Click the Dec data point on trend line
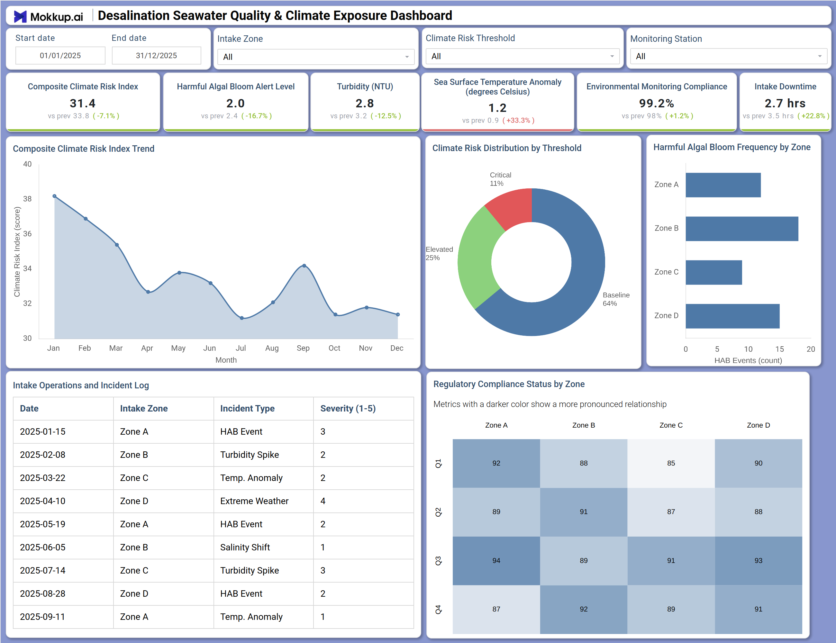This screenshot has height=643, width=836. (x=398, y=314)
